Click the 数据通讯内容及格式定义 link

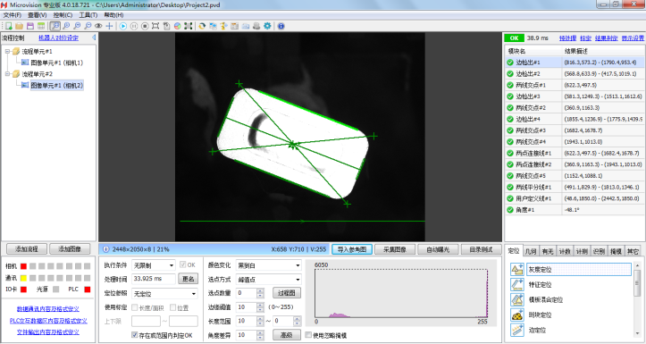(48, 308)
